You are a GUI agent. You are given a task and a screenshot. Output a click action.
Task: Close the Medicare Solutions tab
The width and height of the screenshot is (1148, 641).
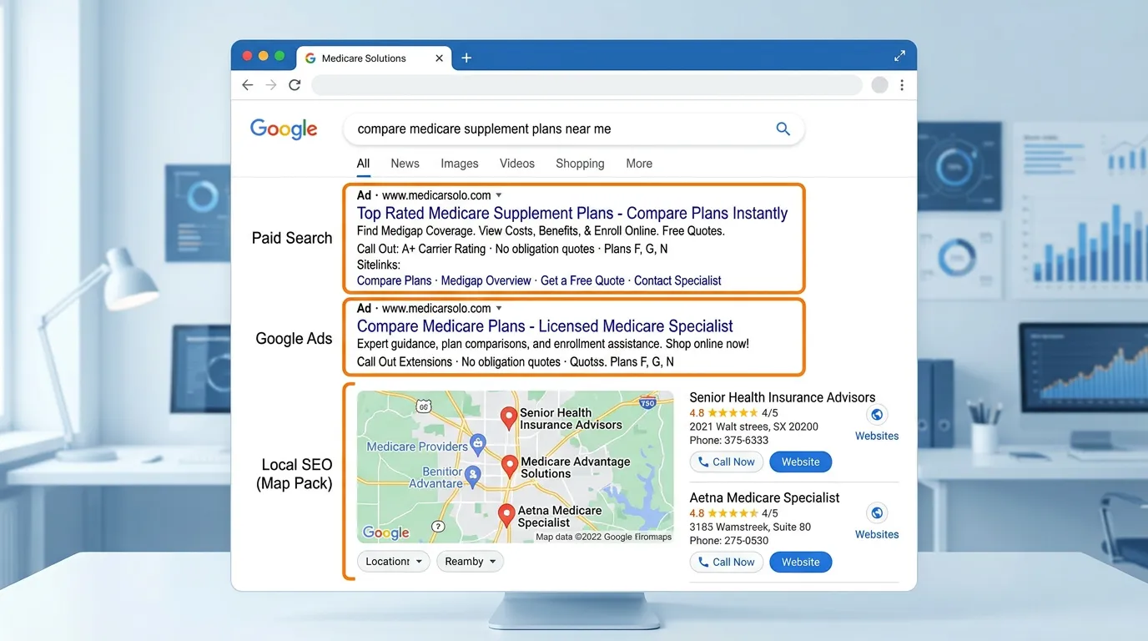[440, 58]
